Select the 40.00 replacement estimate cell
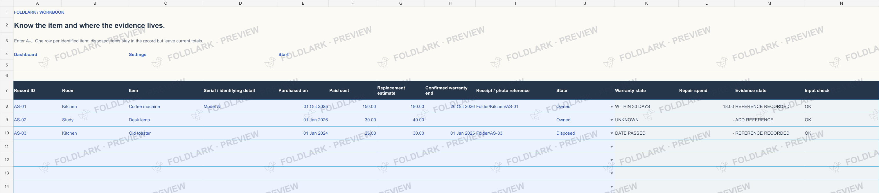The height and width of the screenshot is (193, 879). [x=401, y=120]
